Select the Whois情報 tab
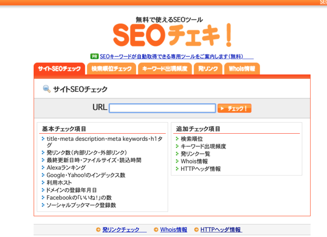This screenshot has height=237, width=327. pos(242,68)
